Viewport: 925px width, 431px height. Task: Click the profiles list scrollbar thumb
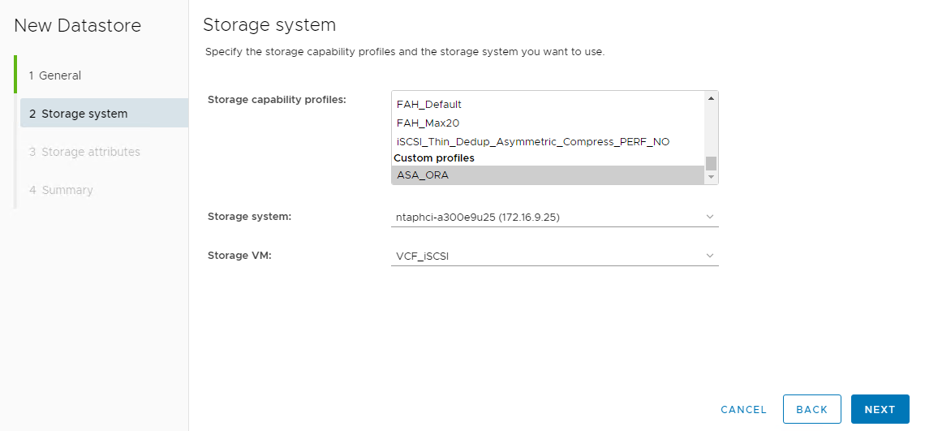pyautogui.click(x=711, y=162)
